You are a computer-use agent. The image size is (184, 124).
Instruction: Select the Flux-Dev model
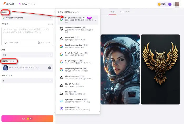point(78,93)
